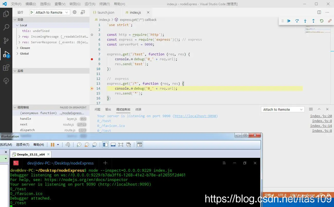Collapse the 监视 watch section

[x=51, y=71]
